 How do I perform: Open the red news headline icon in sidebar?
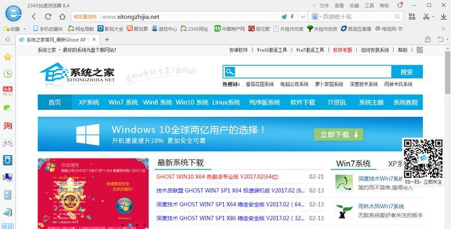7,90
